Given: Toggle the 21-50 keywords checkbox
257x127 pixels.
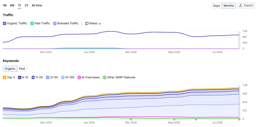Looking at the screenshot, I should pos(48,77).
